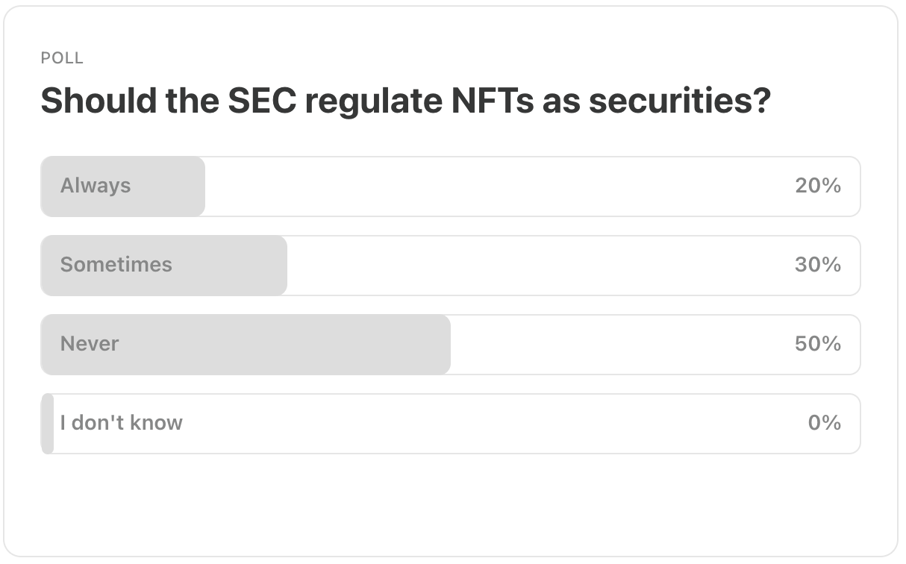The width and height of the screenshot is (906, 564).
Task: Click the unfilled white part of Always bar
Action: coord(493,187)
